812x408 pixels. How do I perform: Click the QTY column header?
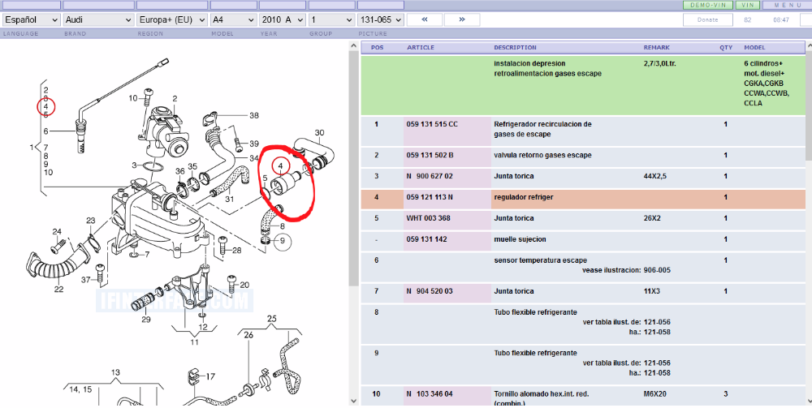[x=726, y=48]
